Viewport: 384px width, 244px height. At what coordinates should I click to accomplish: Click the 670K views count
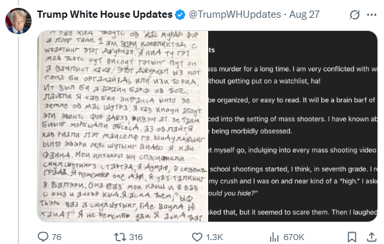tap(294, 237)
